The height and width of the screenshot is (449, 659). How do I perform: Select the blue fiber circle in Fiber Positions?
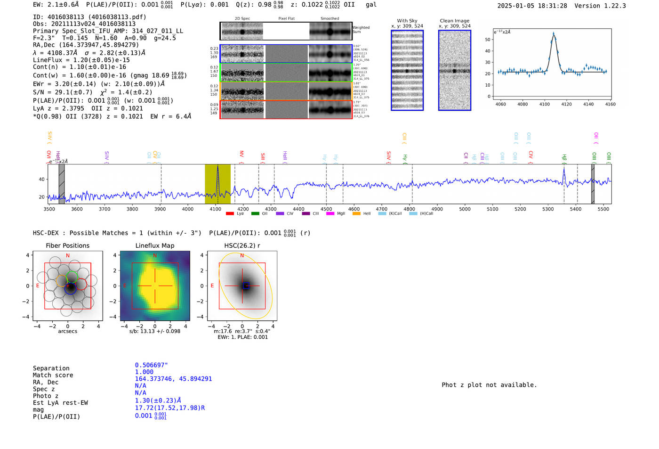(70, 289)
